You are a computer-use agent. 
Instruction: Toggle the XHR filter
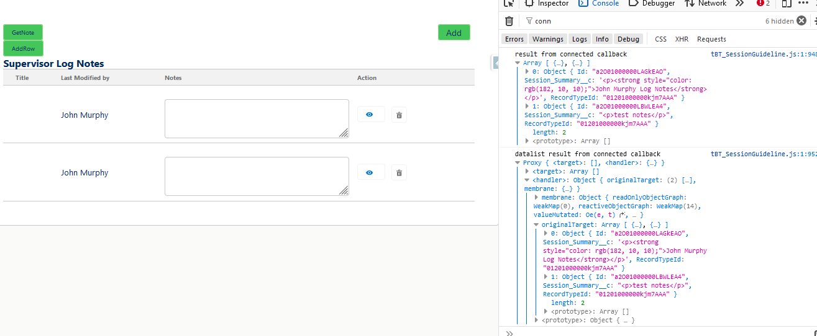pyautogui.click(x=682, y=39)
